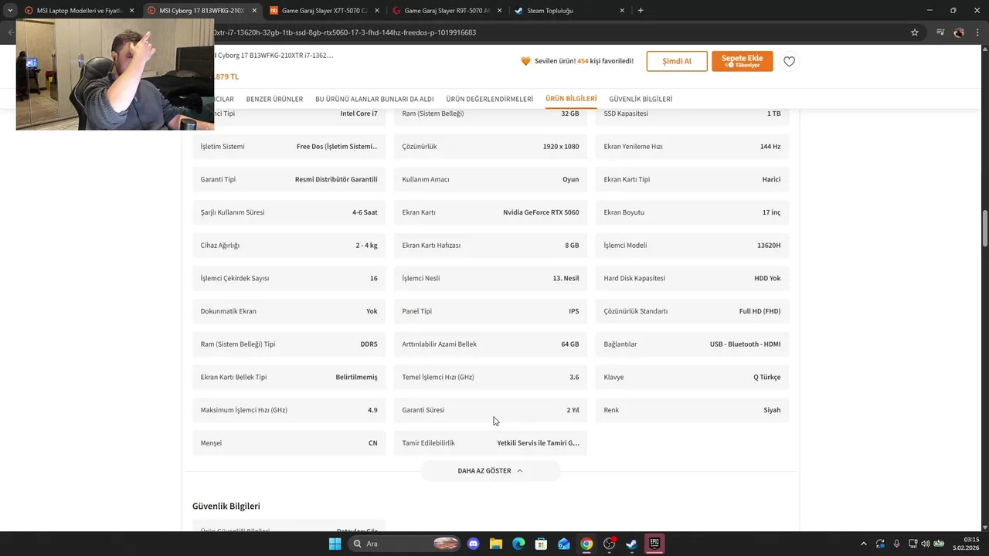Click the Sepete Ekle button

point(742,61)
